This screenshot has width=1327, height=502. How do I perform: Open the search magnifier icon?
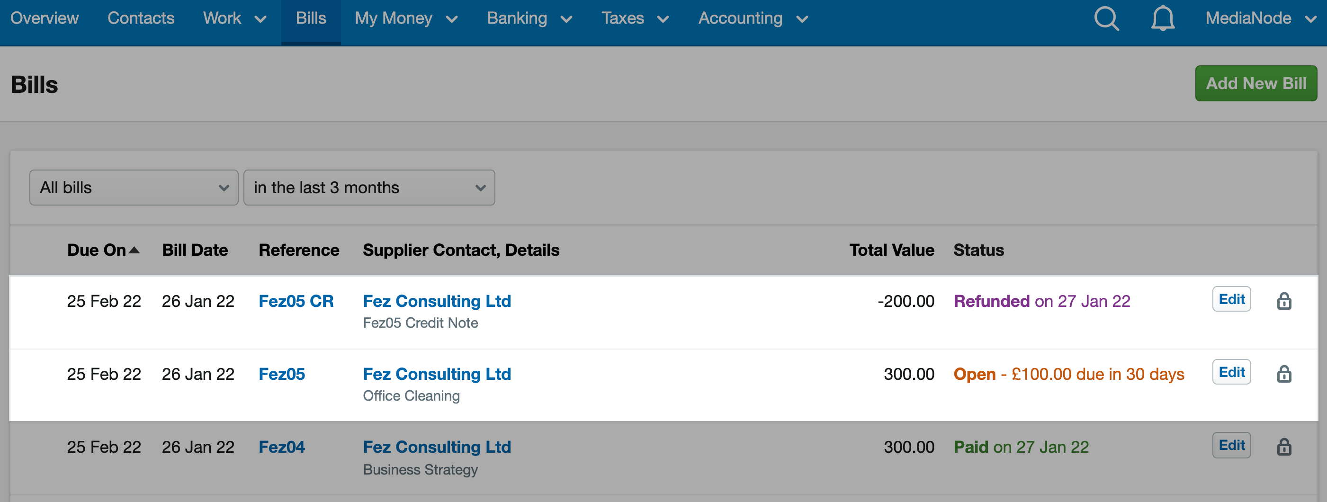(x=1106, y=19)
